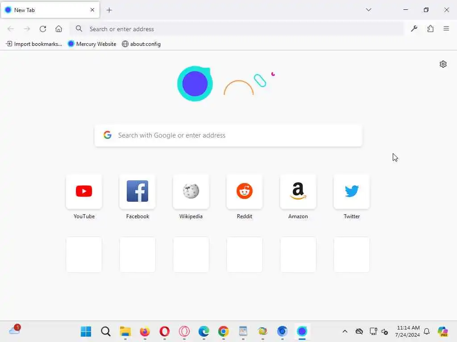The width and height of the screenshot is (457, 342).
Task: Go back to the previous page
Action: coord(11,29)
